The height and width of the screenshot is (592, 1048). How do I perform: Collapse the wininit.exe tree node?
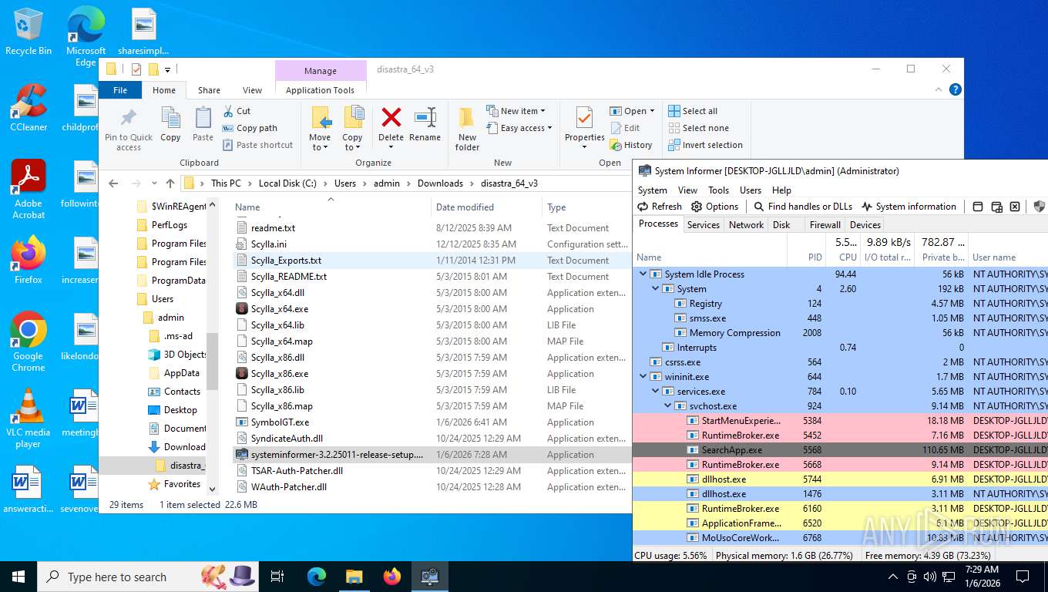pyautogui.click(x=643, y=377)
